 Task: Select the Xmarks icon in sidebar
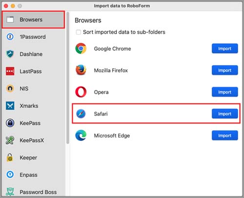tap(10, 106)
